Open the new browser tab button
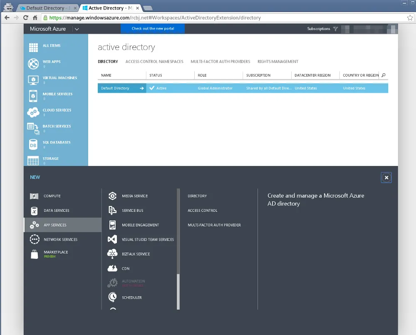 point(148,8)
